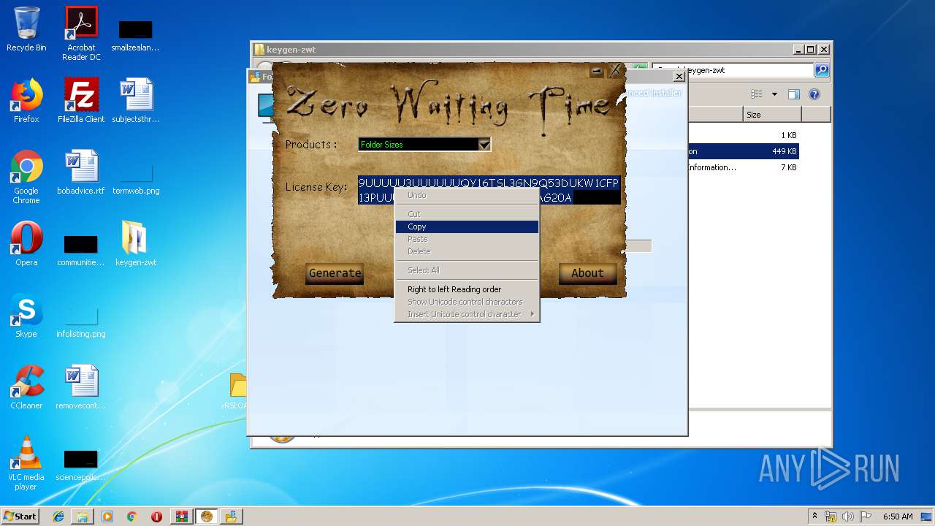Open Chrome from the taskbar

click(x=132, y=517)
